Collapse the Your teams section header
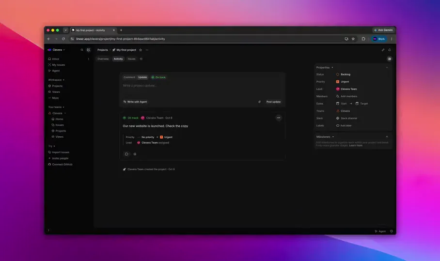 (x=56, y=107)
